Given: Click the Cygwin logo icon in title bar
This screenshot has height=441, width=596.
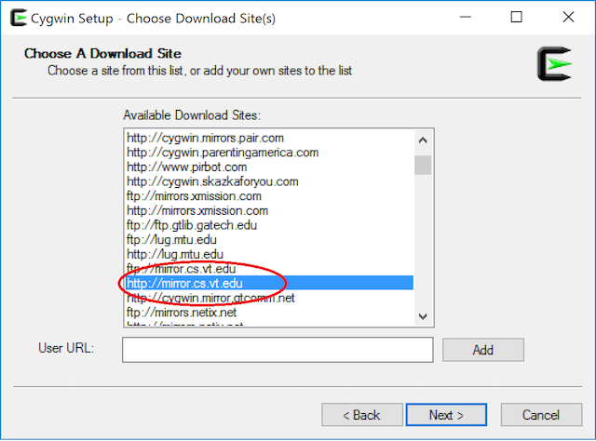Looking at the screenshot, I should point(15,18).
